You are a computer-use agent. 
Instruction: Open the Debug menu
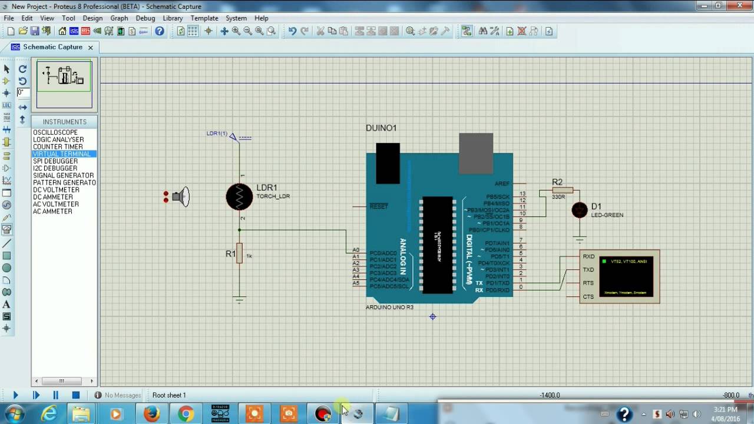click(145, 18)
